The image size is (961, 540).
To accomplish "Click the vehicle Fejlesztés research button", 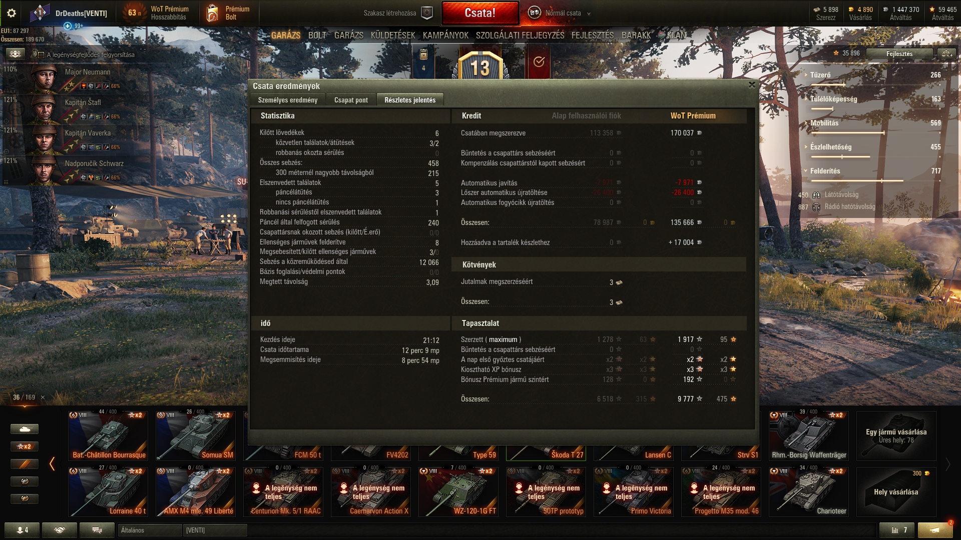I will click(x=899, y=53).
